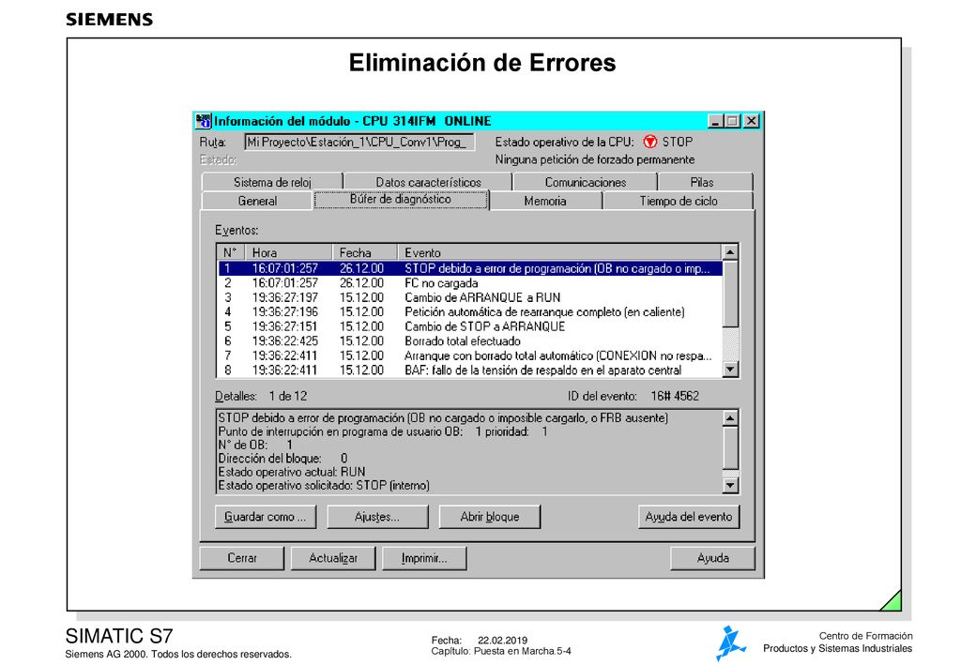Click the red STOP status indicator icon

point(649,142)
